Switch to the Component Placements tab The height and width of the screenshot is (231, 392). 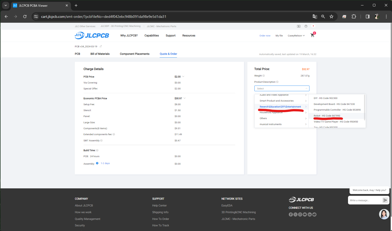pos(135,54)
